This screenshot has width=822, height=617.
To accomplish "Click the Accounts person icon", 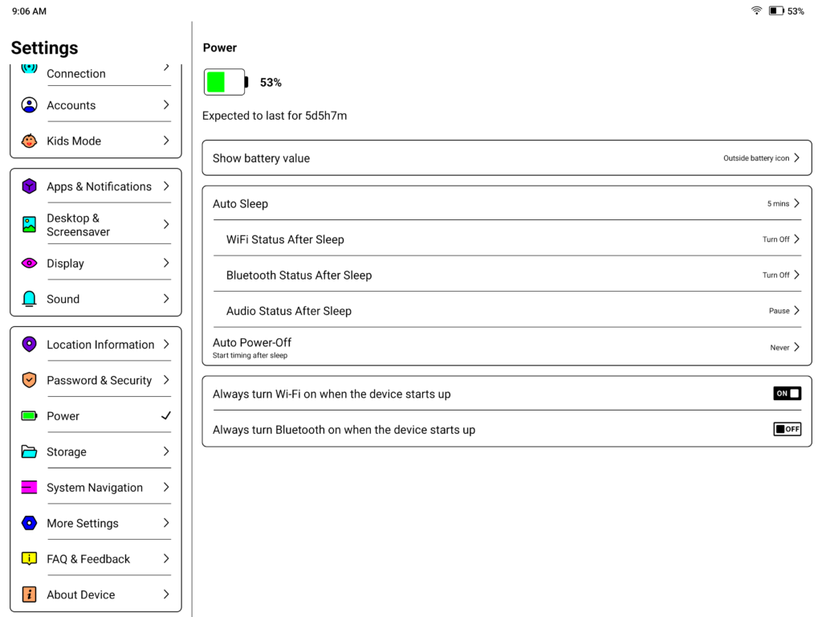I will (x=29, y=105).
